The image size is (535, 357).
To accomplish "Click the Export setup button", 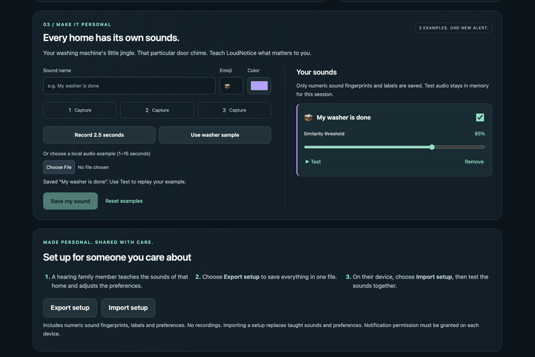I will click(x=70, y=308).
